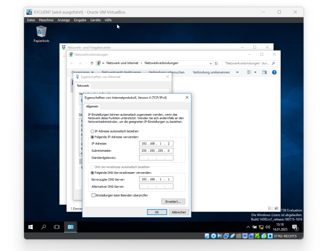Select the Netzwerk tab in Ethernet properties

coord(83,85)
